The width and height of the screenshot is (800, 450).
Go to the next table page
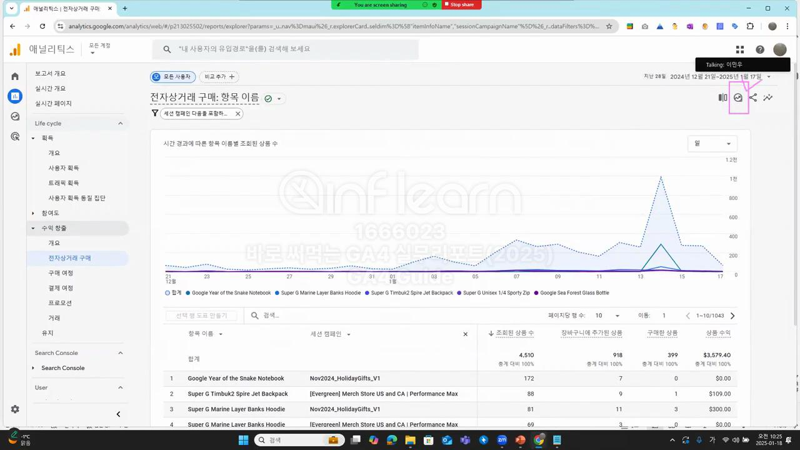tap(732, 316)
